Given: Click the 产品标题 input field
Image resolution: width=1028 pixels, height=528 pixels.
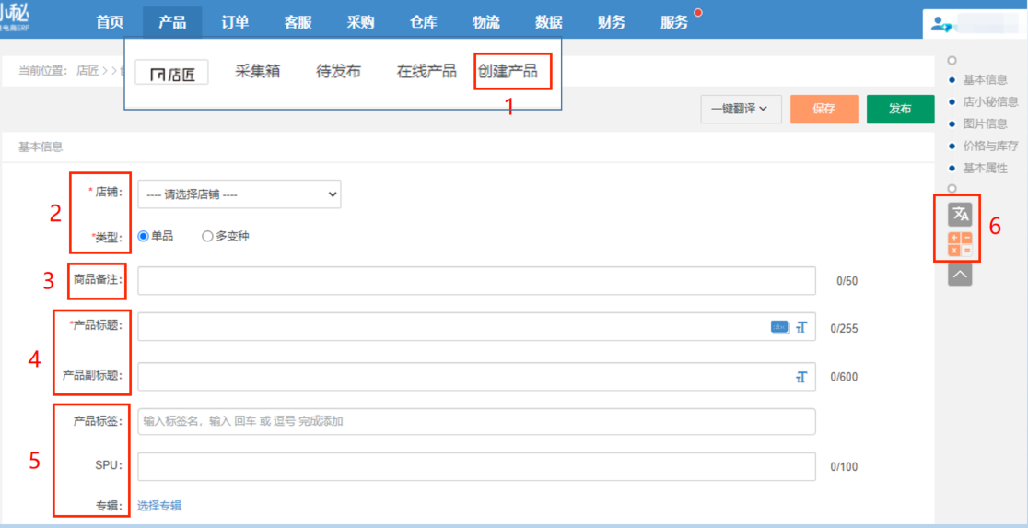Looking at the screenshot, I should pos(476,326).
